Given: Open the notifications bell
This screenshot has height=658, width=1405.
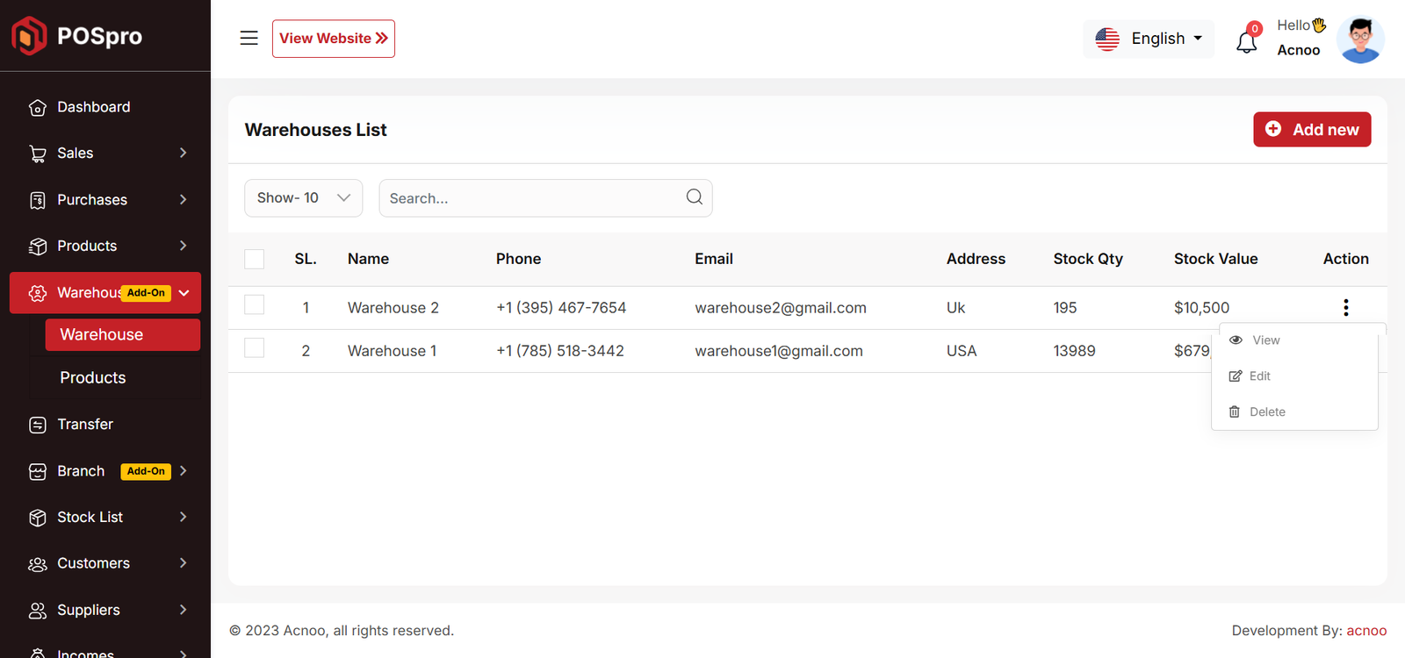Looking at the screenshot, I should (x=1246, y=41).
